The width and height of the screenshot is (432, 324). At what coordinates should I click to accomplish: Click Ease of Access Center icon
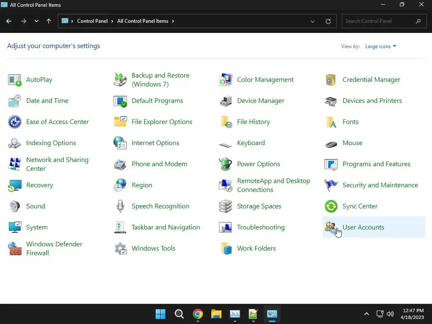click(x=15, y=122)
